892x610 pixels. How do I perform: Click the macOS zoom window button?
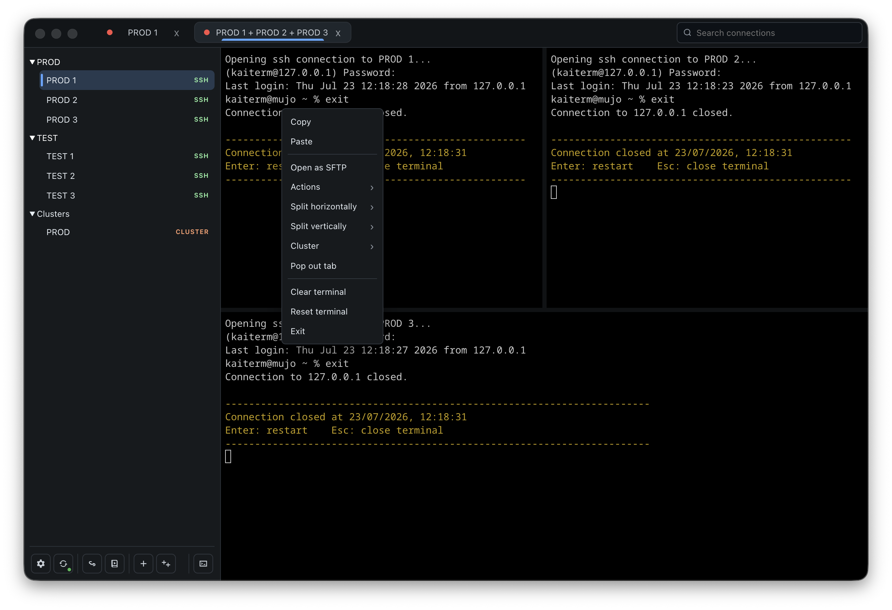pos(72,33)
